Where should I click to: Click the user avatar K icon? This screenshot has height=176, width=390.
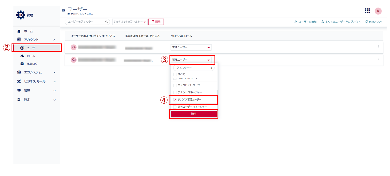378,11
